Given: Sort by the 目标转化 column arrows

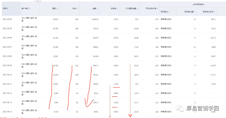Looking at the screenshot, I should [x=169, y=12].
